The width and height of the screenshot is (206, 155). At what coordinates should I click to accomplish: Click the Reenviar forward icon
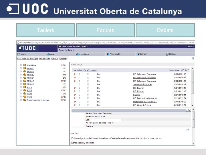point(138,54)
